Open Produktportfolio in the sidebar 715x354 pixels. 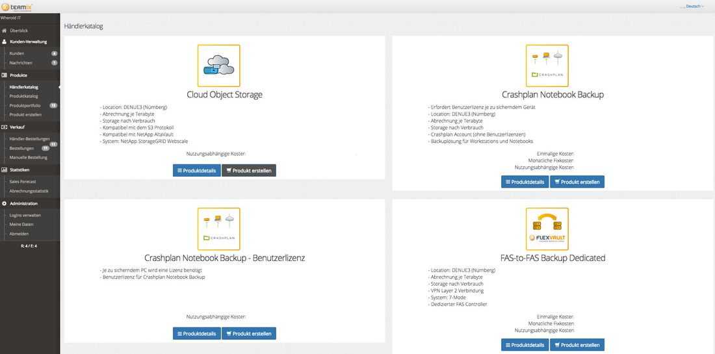(x=25, y=106)
